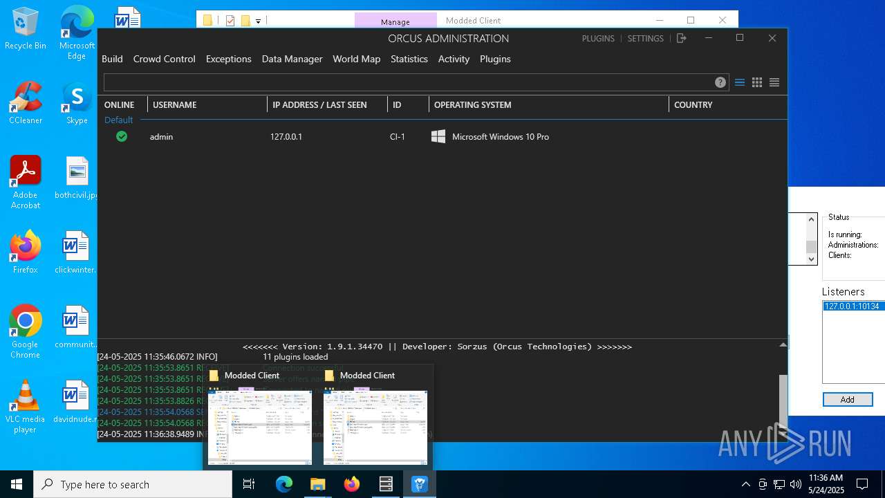Viewport: 885px width, 498px height.
Task: Sort by ONLINE column header
Action: tap(119, 105)
